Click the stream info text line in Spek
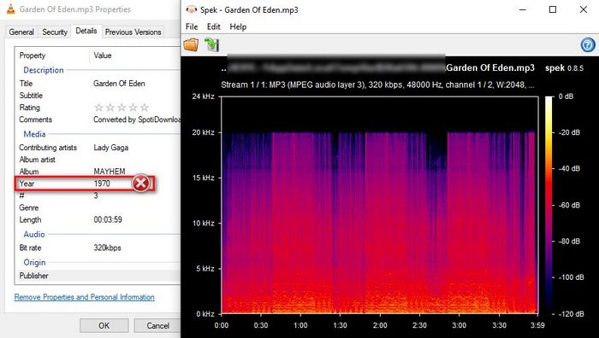Image resolution: width=599 pixels, height=338 pixels. click(x=377, y=84)
